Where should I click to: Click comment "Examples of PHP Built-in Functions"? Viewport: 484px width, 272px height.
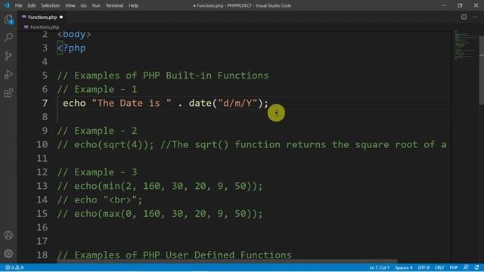[x=163, y=76]
